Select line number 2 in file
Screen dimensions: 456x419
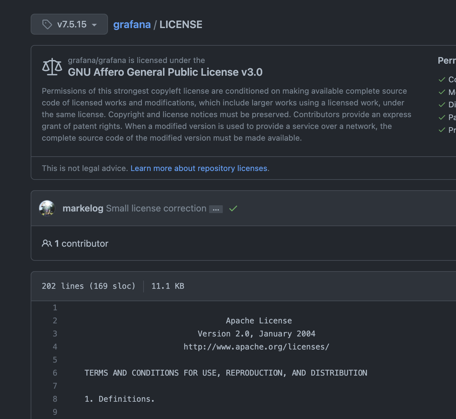click(55, 320)
